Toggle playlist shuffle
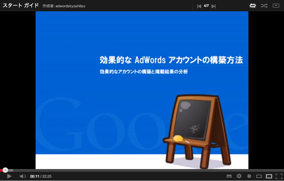 (264, 6)
